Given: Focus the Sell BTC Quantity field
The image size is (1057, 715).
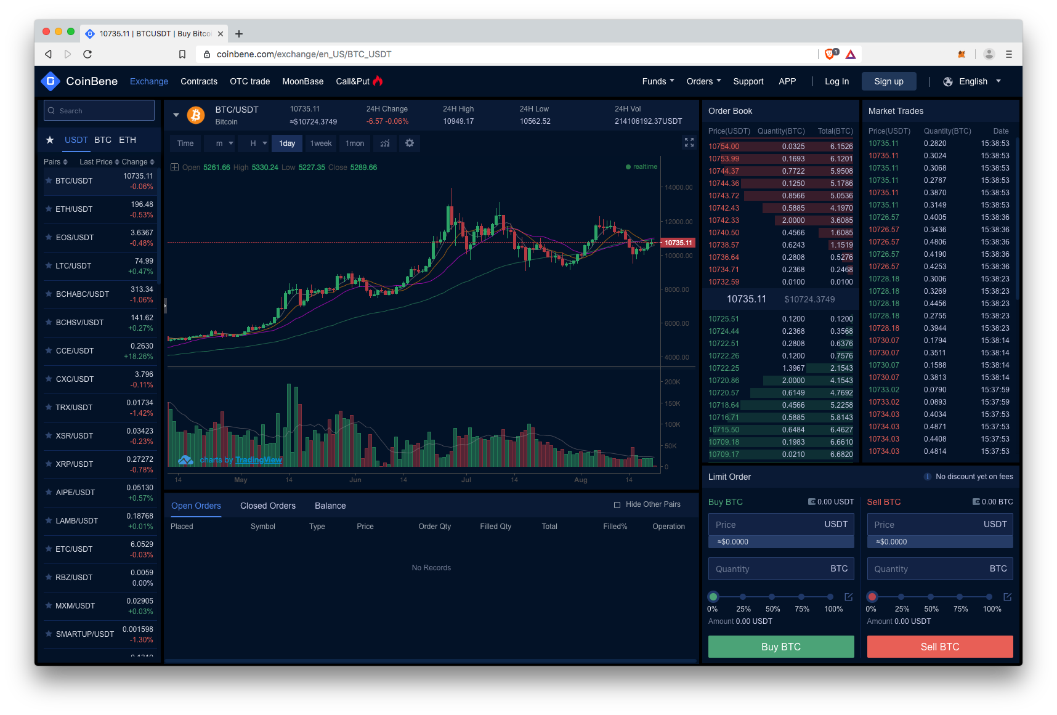Looking at the screenshot, I should click(940, 568).
